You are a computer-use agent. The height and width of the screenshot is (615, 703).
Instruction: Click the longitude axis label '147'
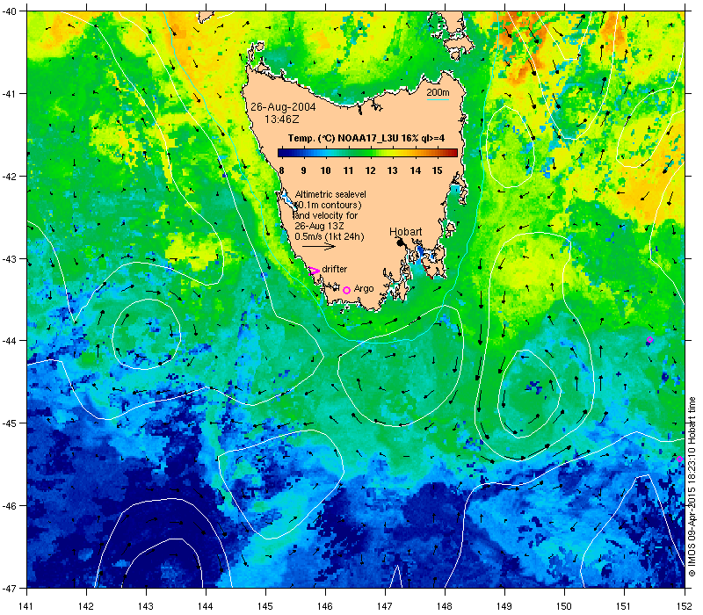(385, 606)
